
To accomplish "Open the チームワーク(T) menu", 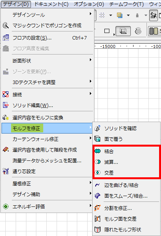I will pyautogui.click(x=126, y=4).
